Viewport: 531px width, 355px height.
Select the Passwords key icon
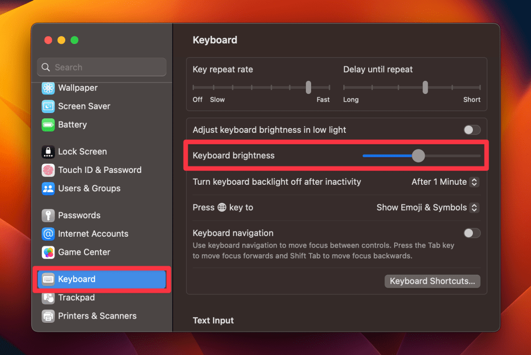[48, 215]
